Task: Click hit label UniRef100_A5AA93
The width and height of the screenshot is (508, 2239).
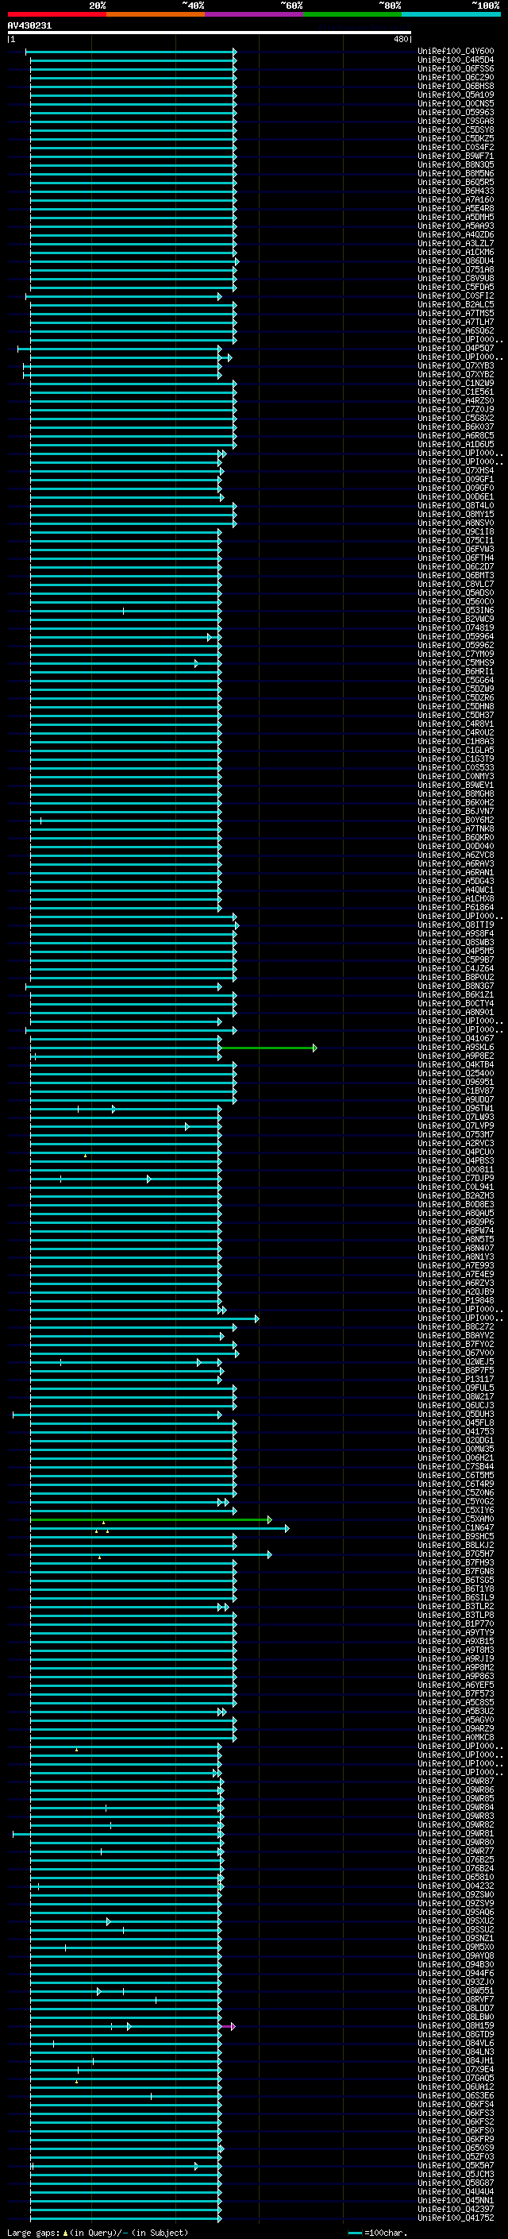Action: 456,226
